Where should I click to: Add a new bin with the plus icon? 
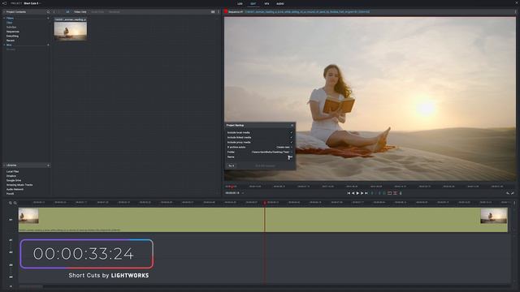[x=49, y=45]
